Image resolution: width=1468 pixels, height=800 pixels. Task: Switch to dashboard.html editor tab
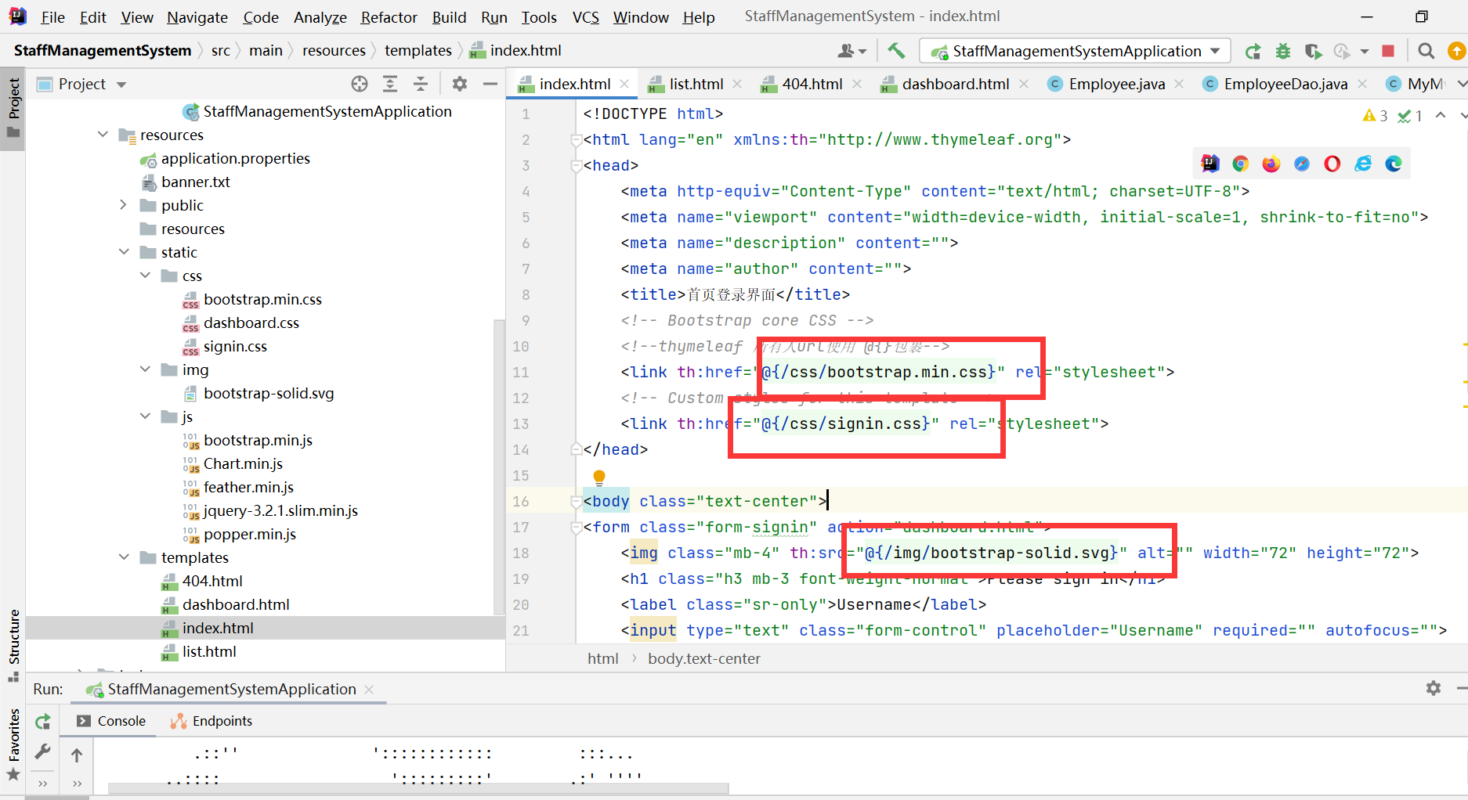[955, 84]
